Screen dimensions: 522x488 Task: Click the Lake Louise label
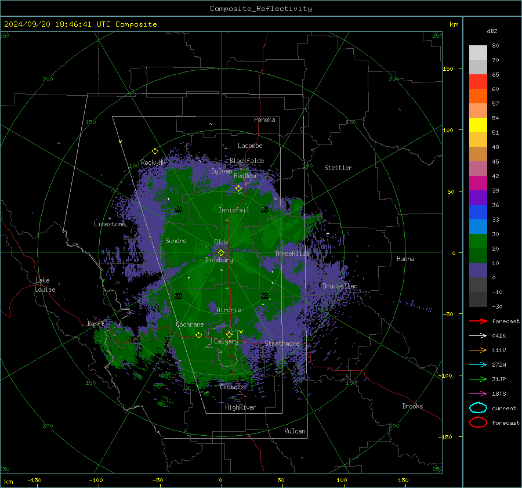pos(45,285)
